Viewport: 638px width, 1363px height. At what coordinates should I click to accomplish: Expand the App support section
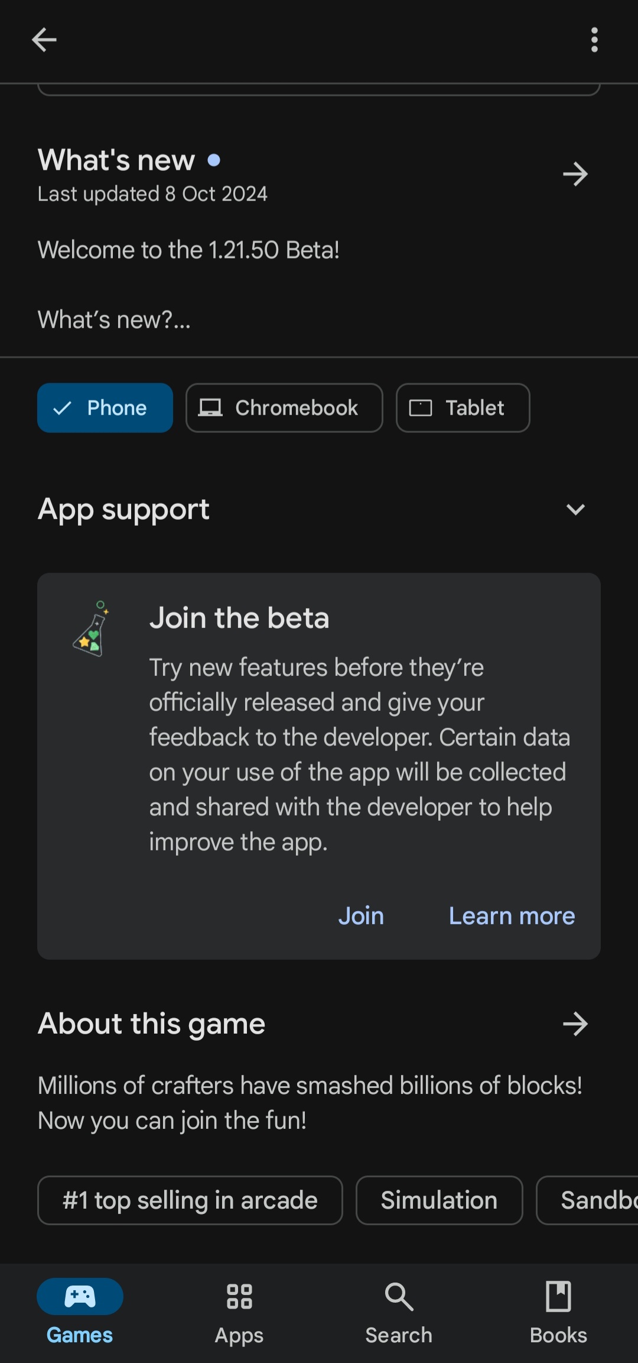pyautogui.click(x=575, y=510)
